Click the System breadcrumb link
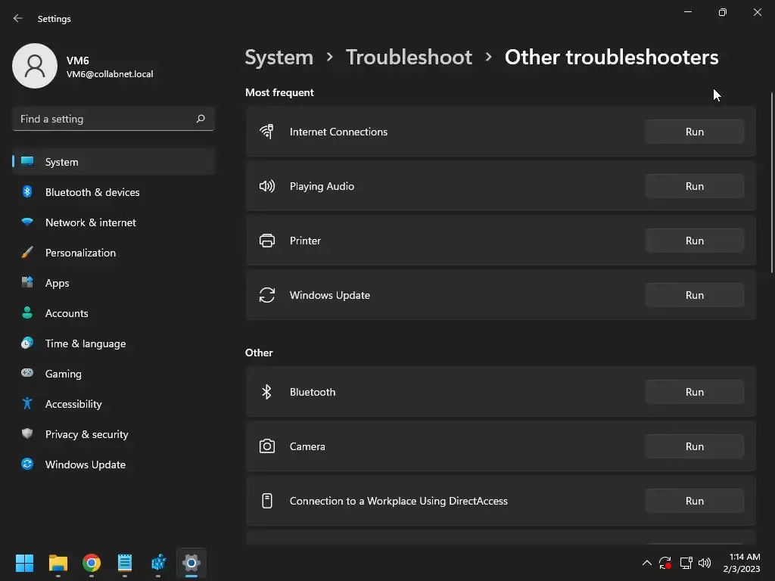Image resolution: width=775 pixels, height=581 pixels. [x=279, y=57]
